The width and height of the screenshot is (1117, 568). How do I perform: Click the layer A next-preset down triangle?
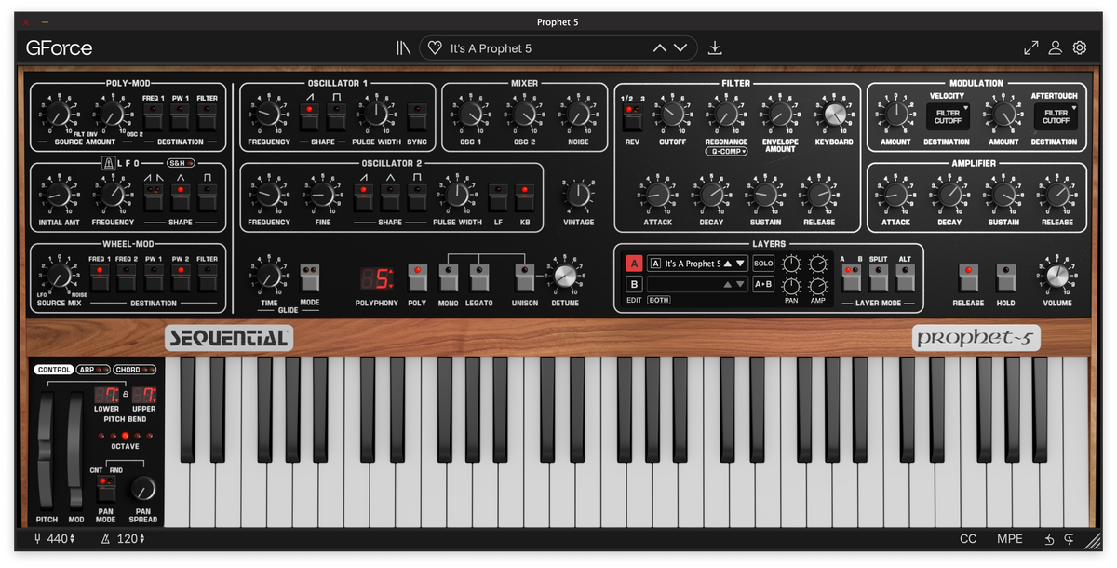click(740, 264)
